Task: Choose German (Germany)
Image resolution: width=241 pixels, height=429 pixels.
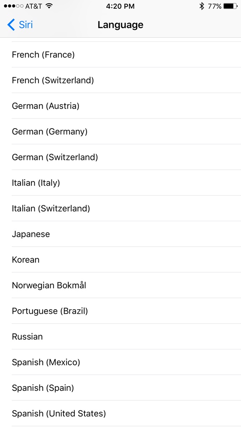Action: [120, 132]
